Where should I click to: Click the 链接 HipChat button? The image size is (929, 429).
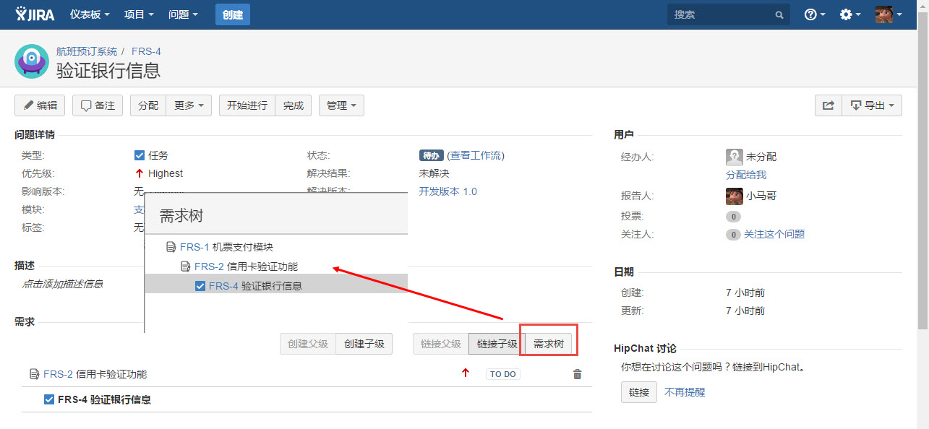pyautogui.click(x=638, y=392)
